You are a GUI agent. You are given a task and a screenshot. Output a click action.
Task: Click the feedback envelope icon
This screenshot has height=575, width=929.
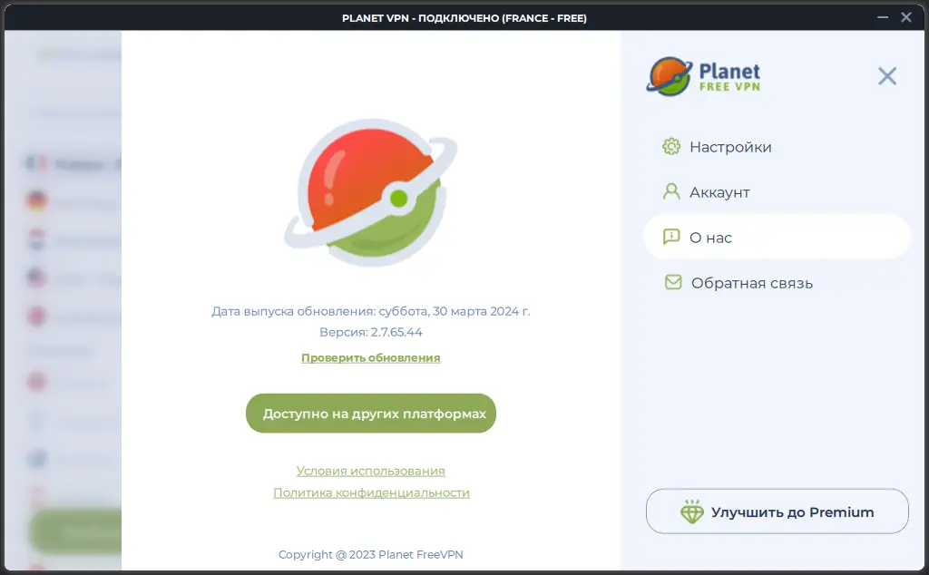(673, 282)
